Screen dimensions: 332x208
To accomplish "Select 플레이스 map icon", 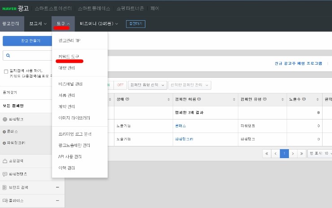I will click(x=5, y=200).
